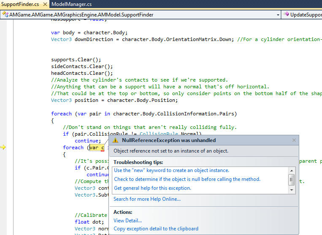Viewport: 322px width, 235px height.
Task: Click the '//That could be at the top' comment
Action: (187, 93)
